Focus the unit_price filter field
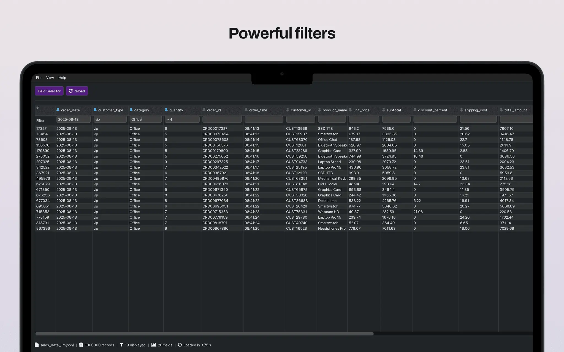The width and height of the screenshot is (564, 352). pos(364,119)
